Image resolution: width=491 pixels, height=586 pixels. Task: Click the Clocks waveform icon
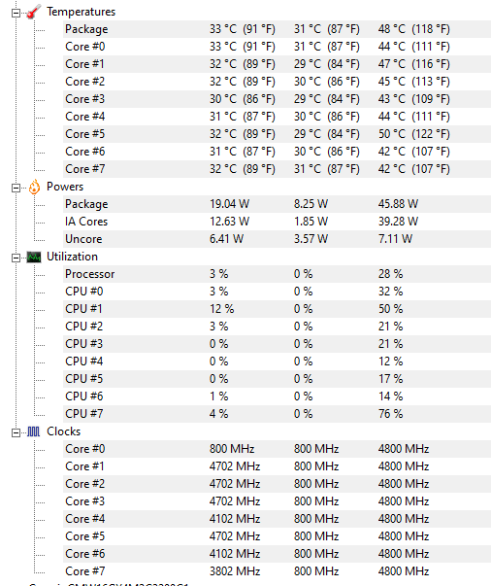[x=34, y=431]
